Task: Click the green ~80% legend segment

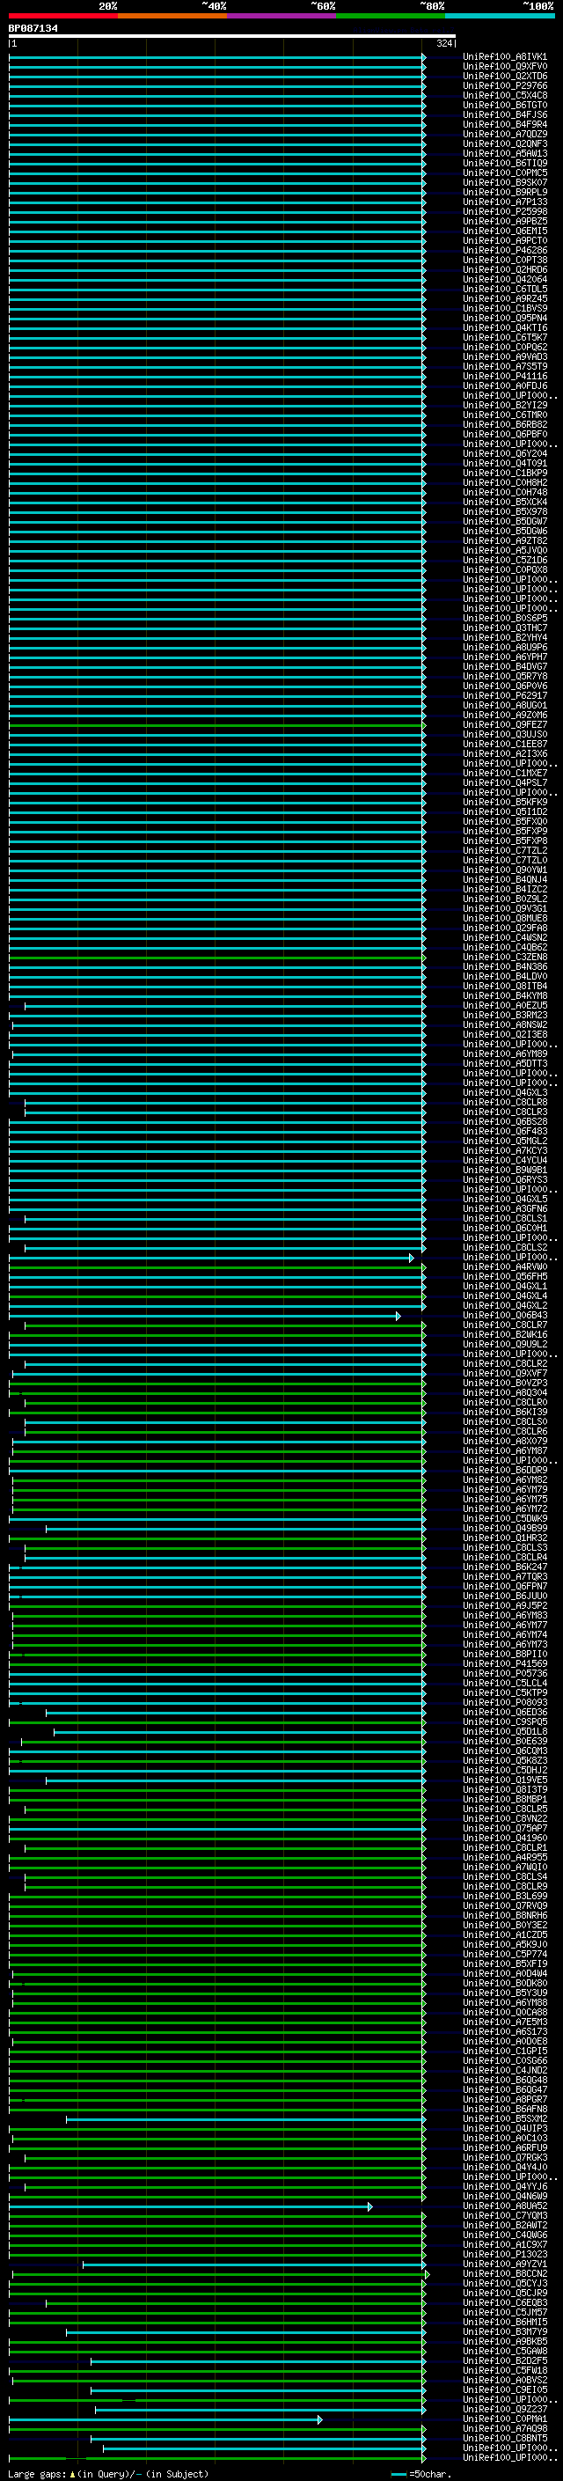Action: (390, 16)
